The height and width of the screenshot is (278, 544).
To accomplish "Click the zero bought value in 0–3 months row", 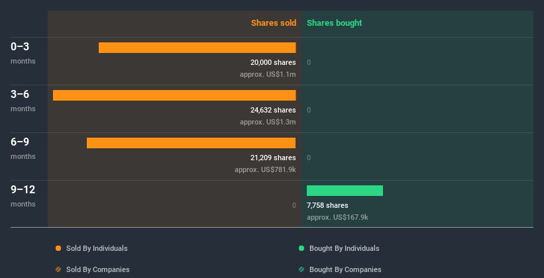I will (x=309, y=63).
